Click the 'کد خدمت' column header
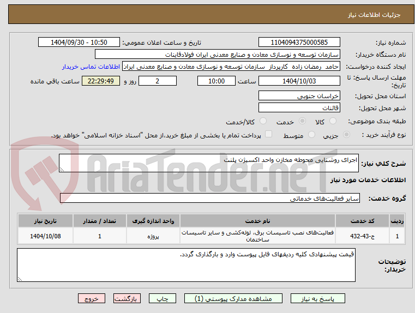This screenshot has width=415, height=313. (362, 221)
